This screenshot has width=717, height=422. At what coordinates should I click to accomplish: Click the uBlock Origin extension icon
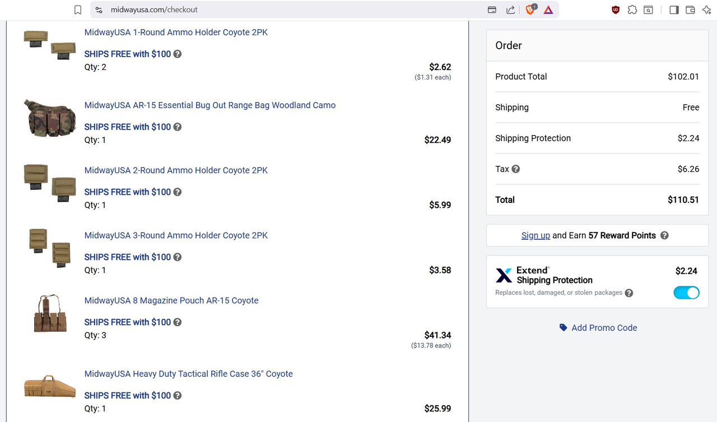point(615,10)
